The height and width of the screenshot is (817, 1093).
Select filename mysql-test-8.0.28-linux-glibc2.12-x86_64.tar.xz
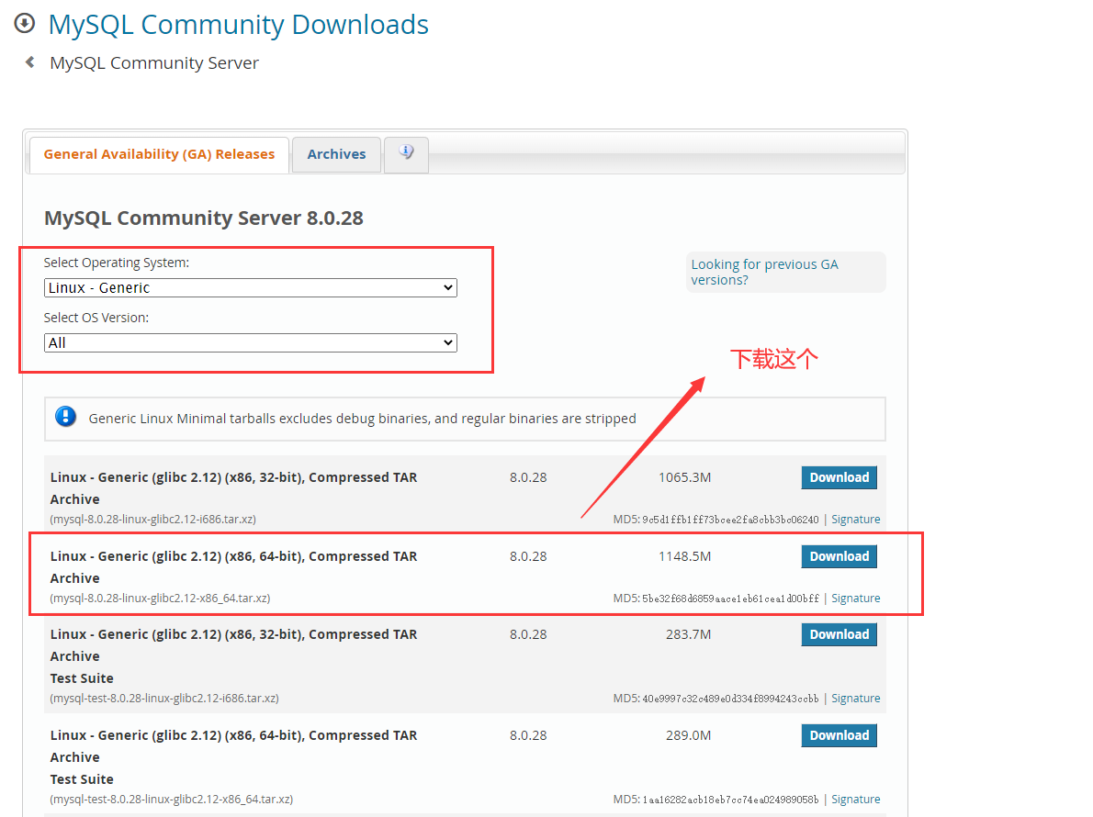171,799
